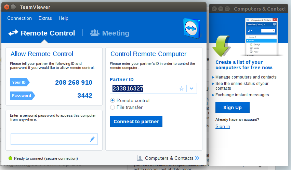
Task: Open Computers & Contacts from bottom bar
Action: 168,158
